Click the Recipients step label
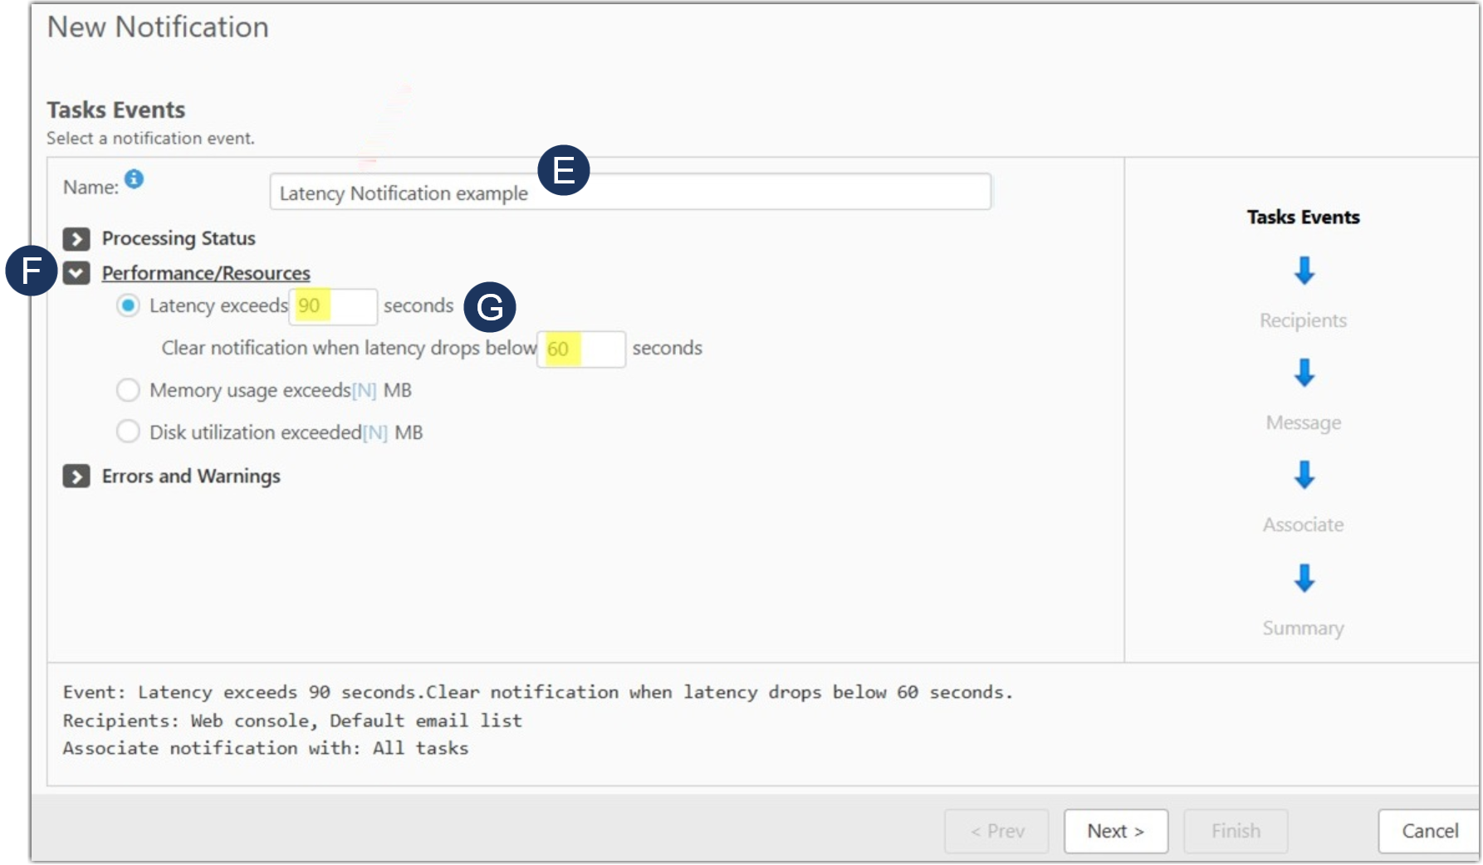Viewport: 1483px width, 865px height. [x=1303, y=320]
